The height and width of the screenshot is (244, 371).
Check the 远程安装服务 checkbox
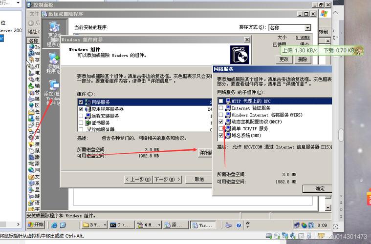pos(81,116)
